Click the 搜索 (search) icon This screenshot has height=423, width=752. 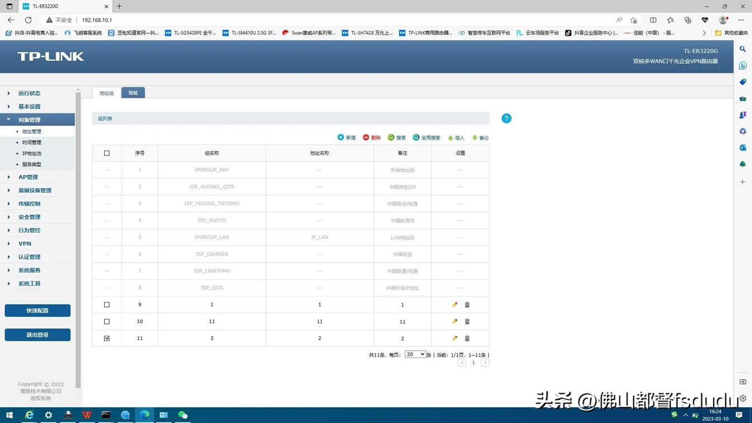[391, 138]
